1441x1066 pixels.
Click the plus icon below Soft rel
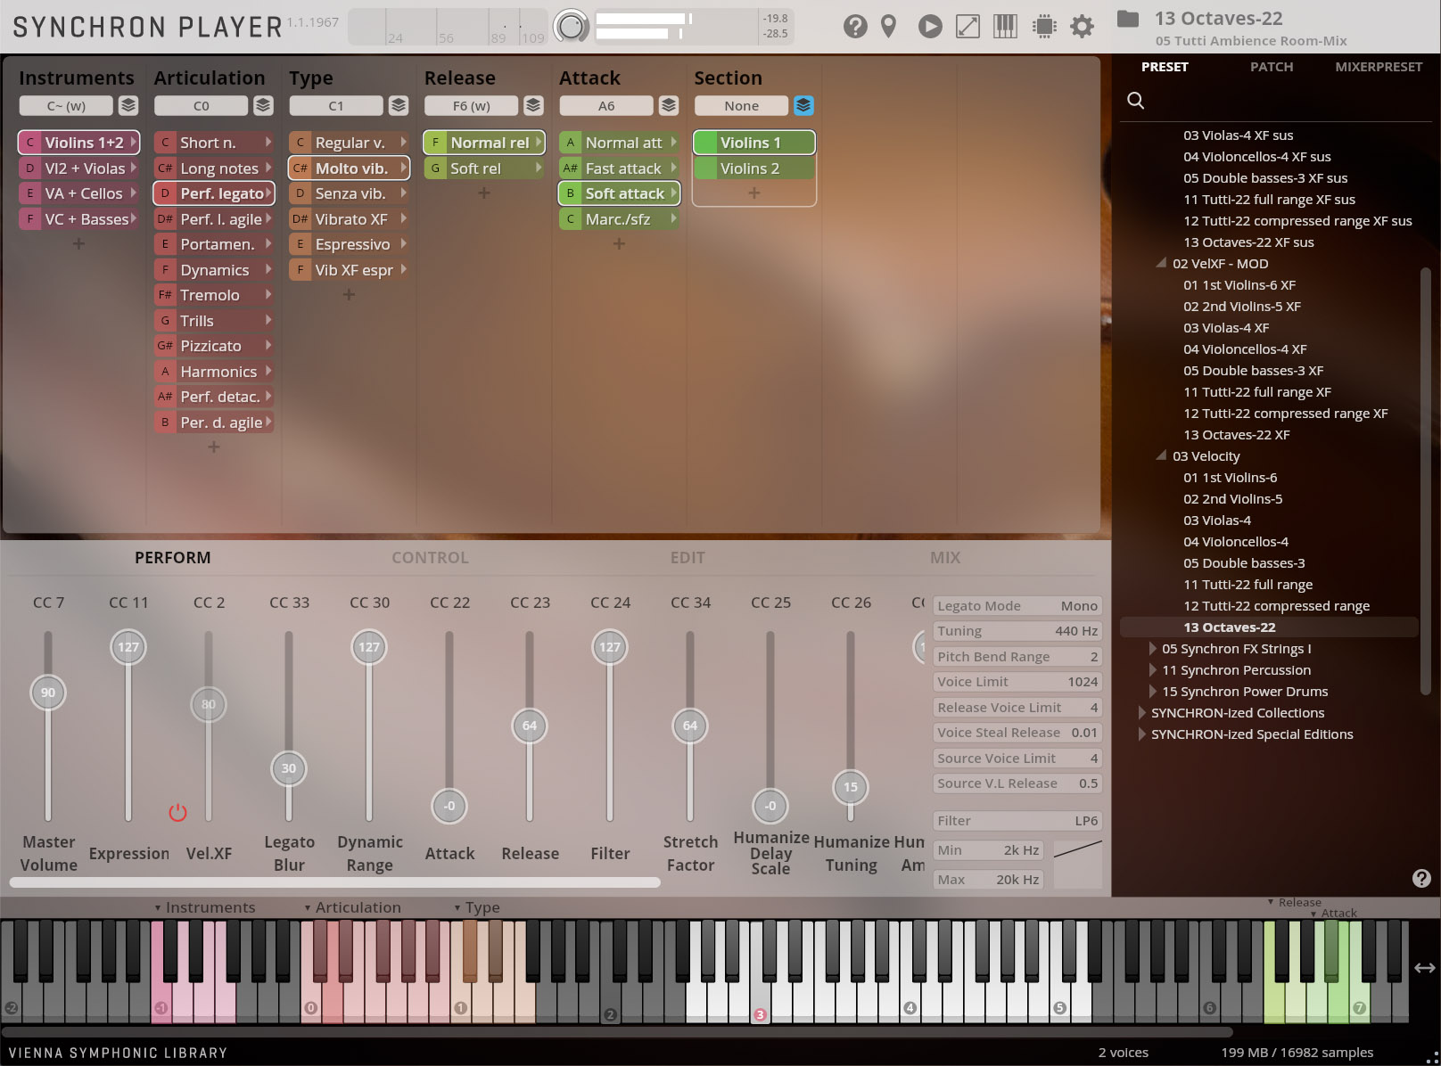pos(483,193)
